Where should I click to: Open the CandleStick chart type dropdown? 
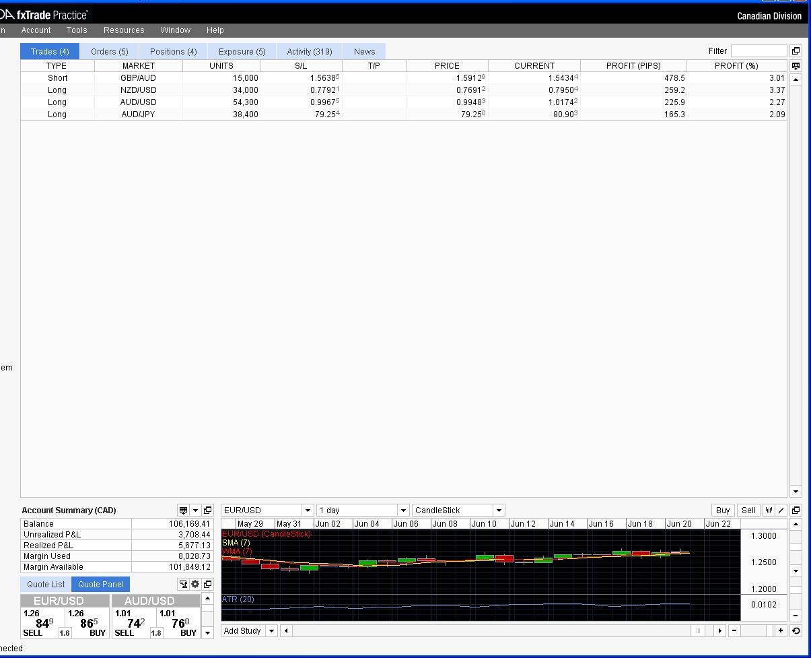499,511
